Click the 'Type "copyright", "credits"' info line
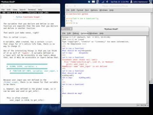 pos(96,42)
